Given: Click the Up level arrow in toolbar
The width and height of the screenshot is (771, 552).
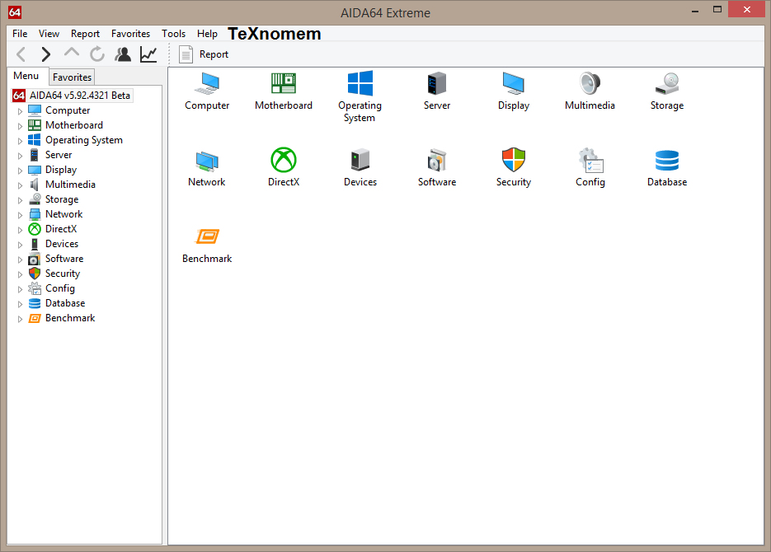Looking at the screenshot, I should click(72, 53).
